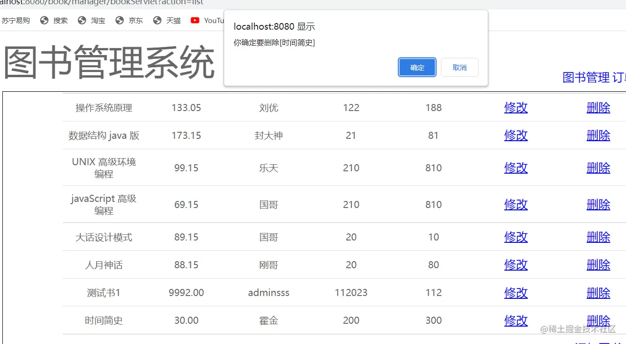Click 删除 for 时间简史
The height and width of the screenshot is (344, 626).
(598, 320)
